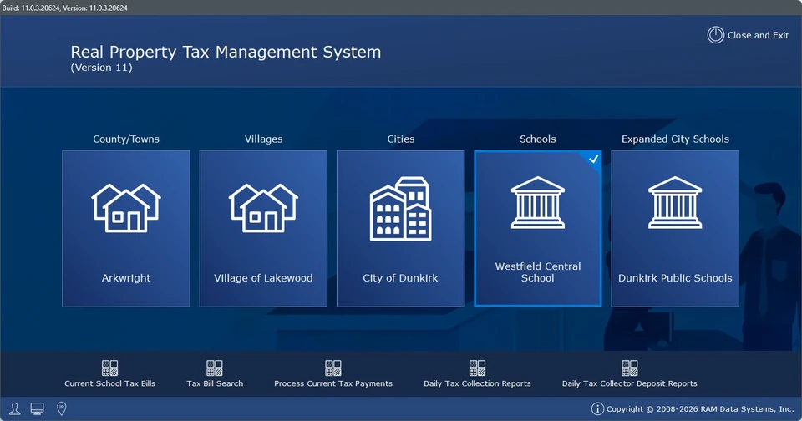Open Daily Tax Collection Reports label
802x421 pixels.
477,383
